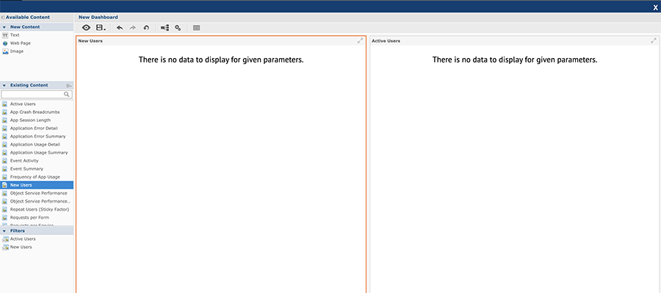Maximize the New Users panel
The height and width of the screenshot is (293, 661).
click(360, 41)
